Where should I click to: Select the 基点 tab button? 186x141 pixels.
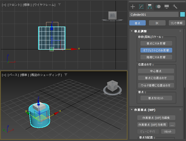tap(138, 23)
